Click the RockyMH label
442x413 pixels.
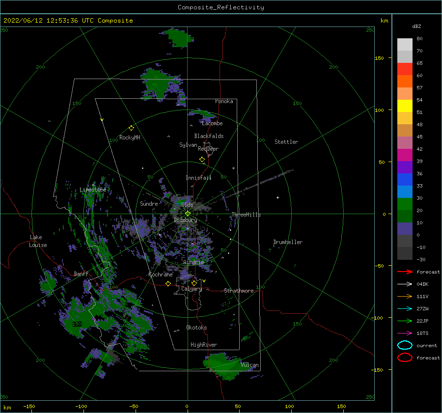tap(130, 138)
